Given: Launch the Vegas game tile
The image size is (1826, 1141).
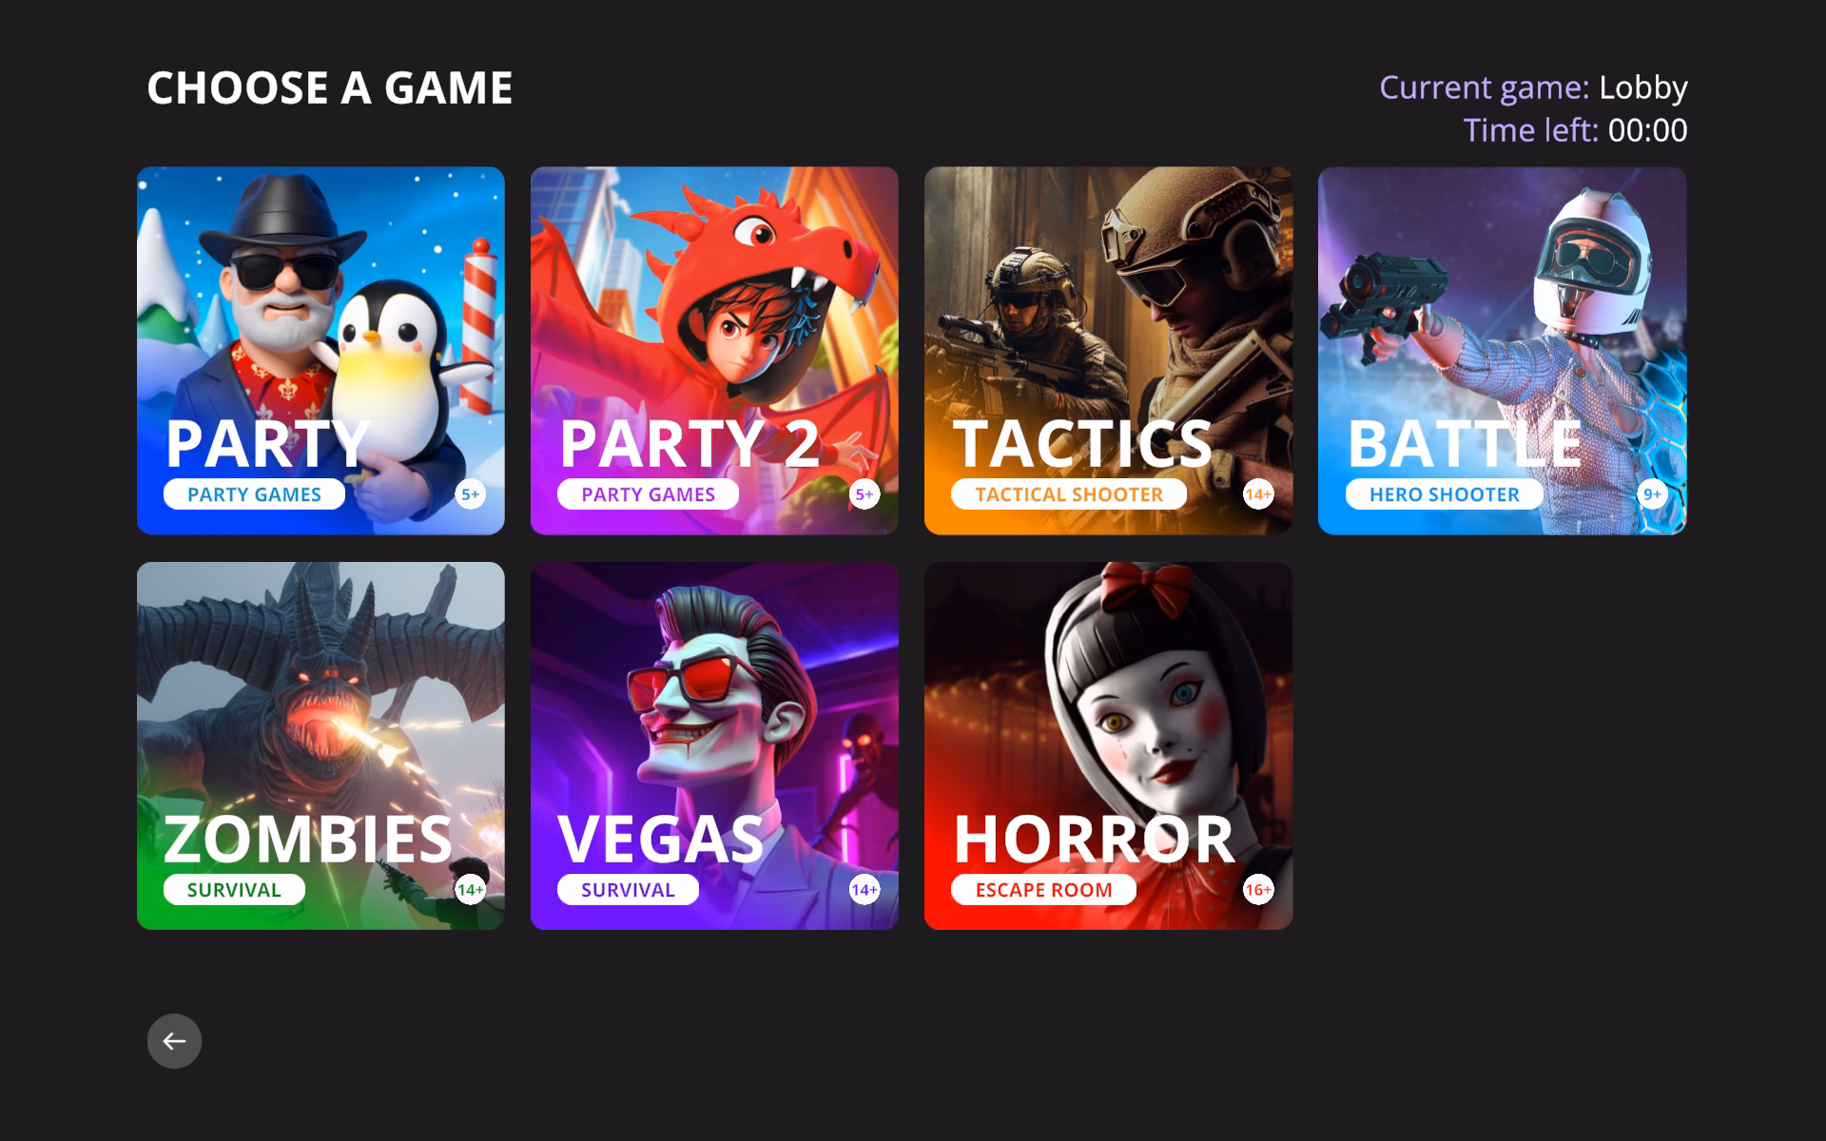Looking at the screenshot, I should 714,745.
